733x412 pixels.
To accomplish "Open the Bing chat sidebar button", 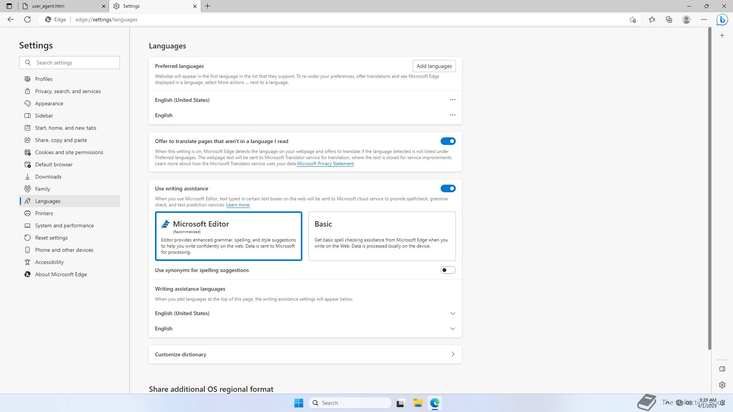I will 722,19.
